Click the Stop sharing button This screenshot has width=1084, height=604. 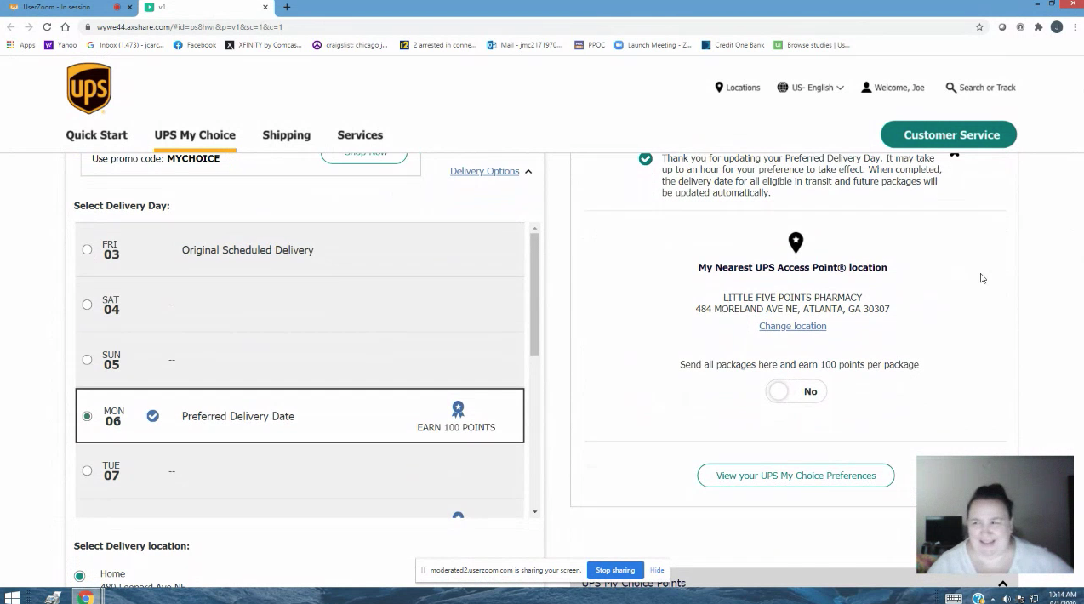click(x=615, y=570)
